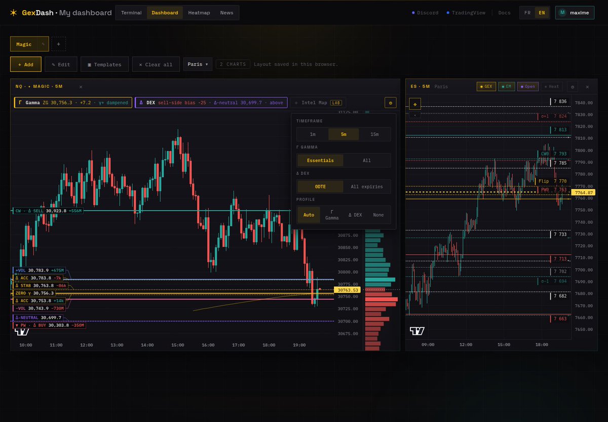Select All under Gamma settings
Screen dimensions: 608x422
(367, 161)
